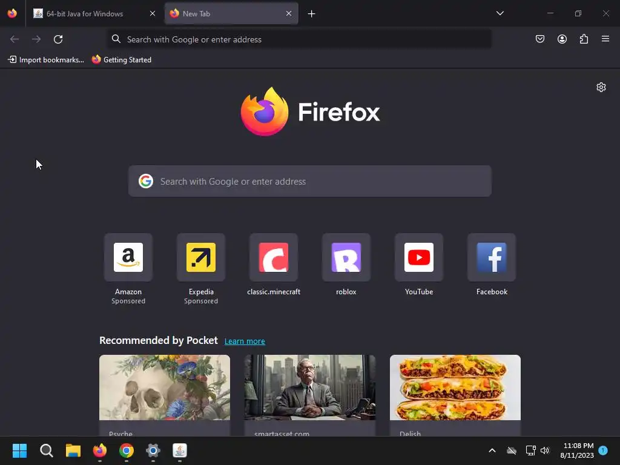Open the clock showing 11:08 PM
The width and height of the screenshot is (620, 465).
[x=577, y=450]
